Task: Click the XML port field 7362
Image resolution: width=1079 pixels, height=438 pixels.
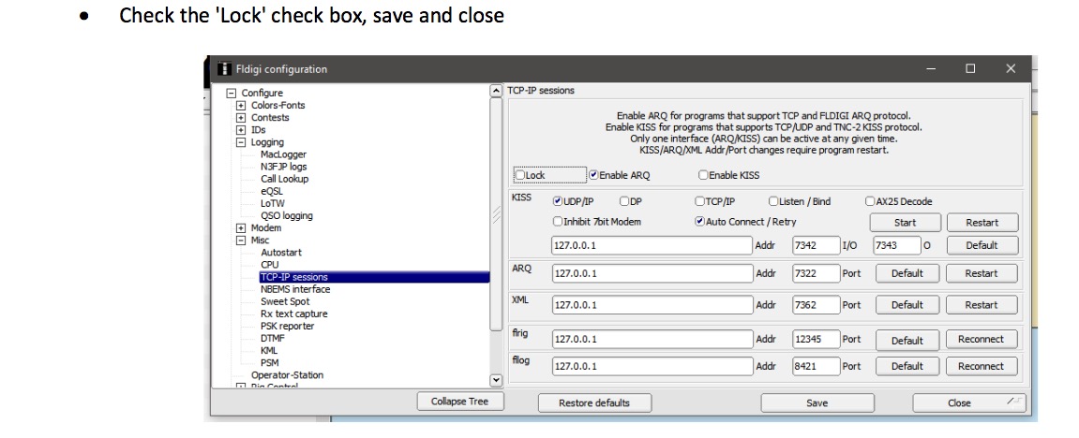Action: (816, 305)
